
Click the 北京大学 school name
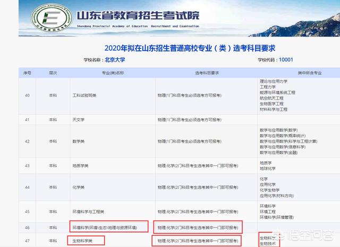[x=115, y=60]
